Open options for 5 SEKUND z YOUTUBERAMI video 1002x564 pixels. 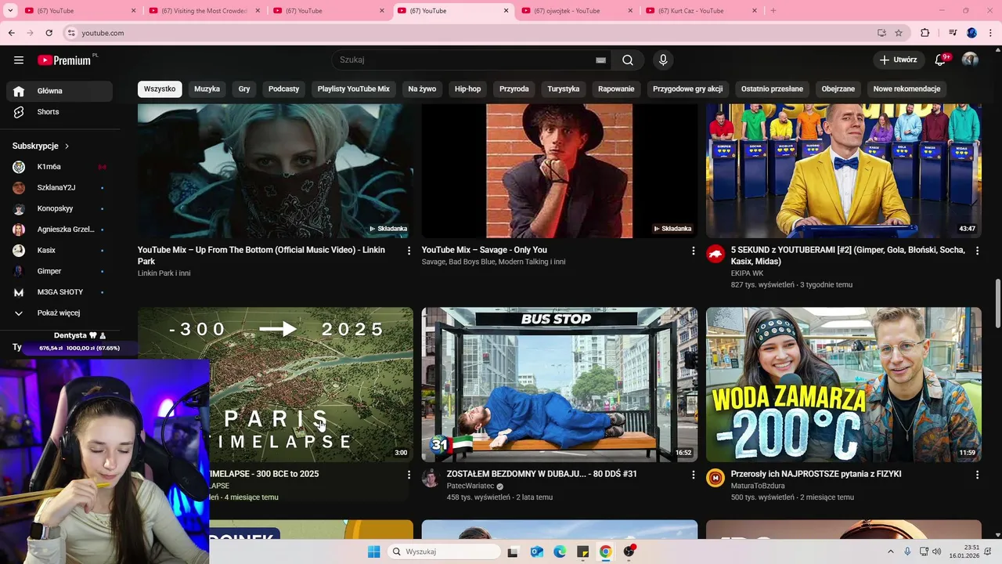977,251
